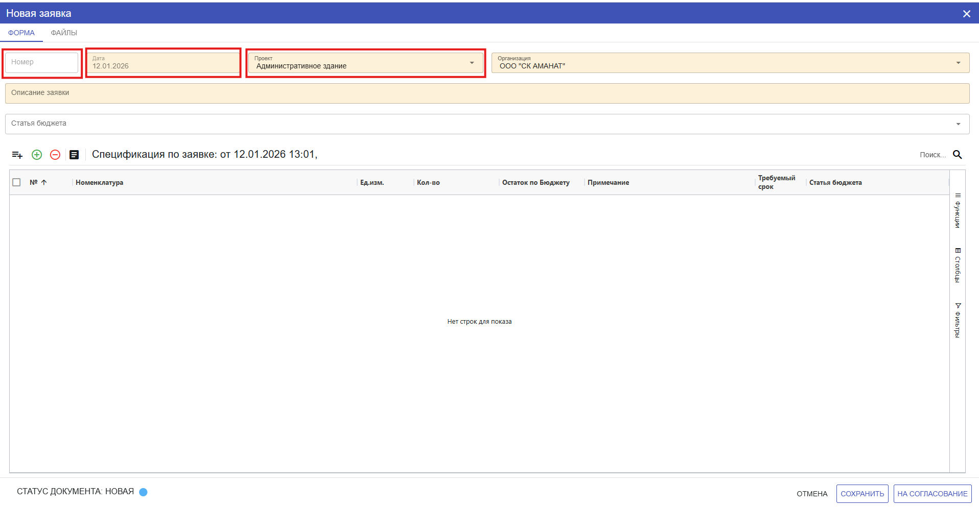Click the add multiple rows list icon

[17, 155]
